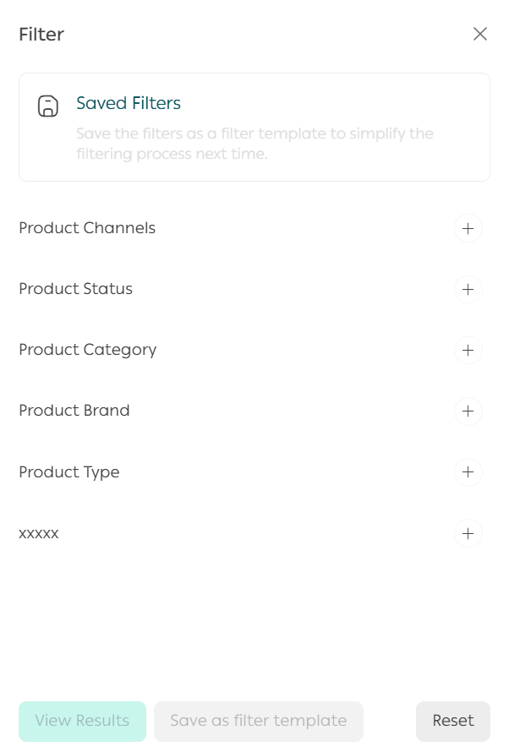Select the Product Channels filter label
This screenshot has width=509, height=752.
pos(87,228)
